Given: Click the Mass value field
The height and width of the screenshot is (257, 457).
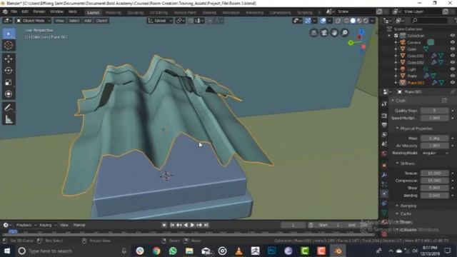Looking at the screenshot, I should coord(434,138).
